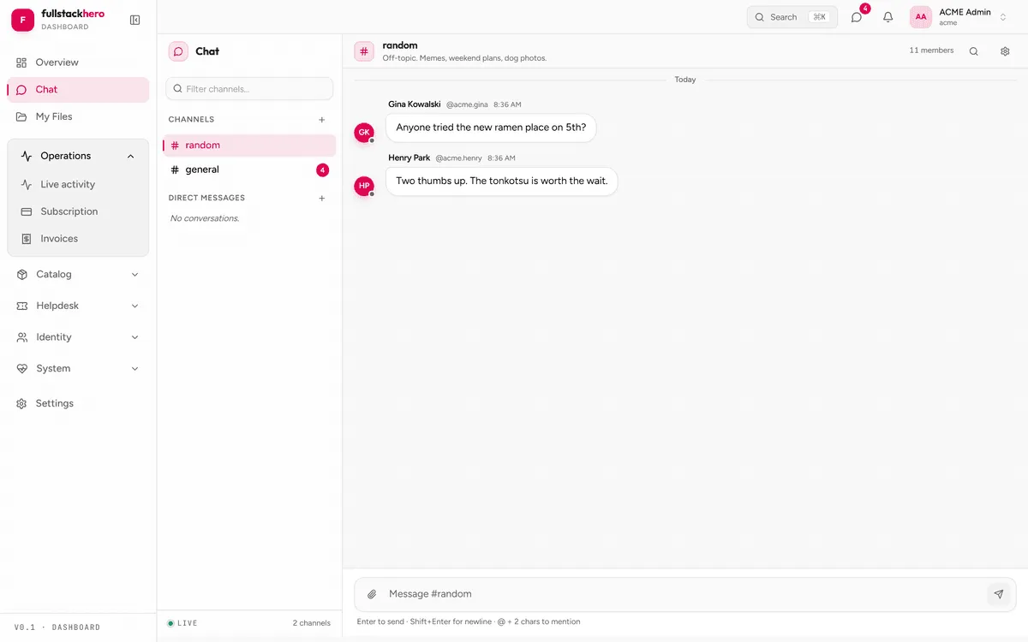Viewport: 1028px width, 642px height.
Task: Click the Catalog box icon
Action: (x=22, y=275)
